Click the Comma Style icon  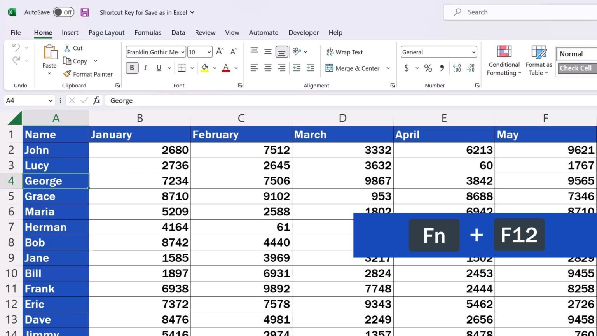pyautogui.click(x=441, y=68)
